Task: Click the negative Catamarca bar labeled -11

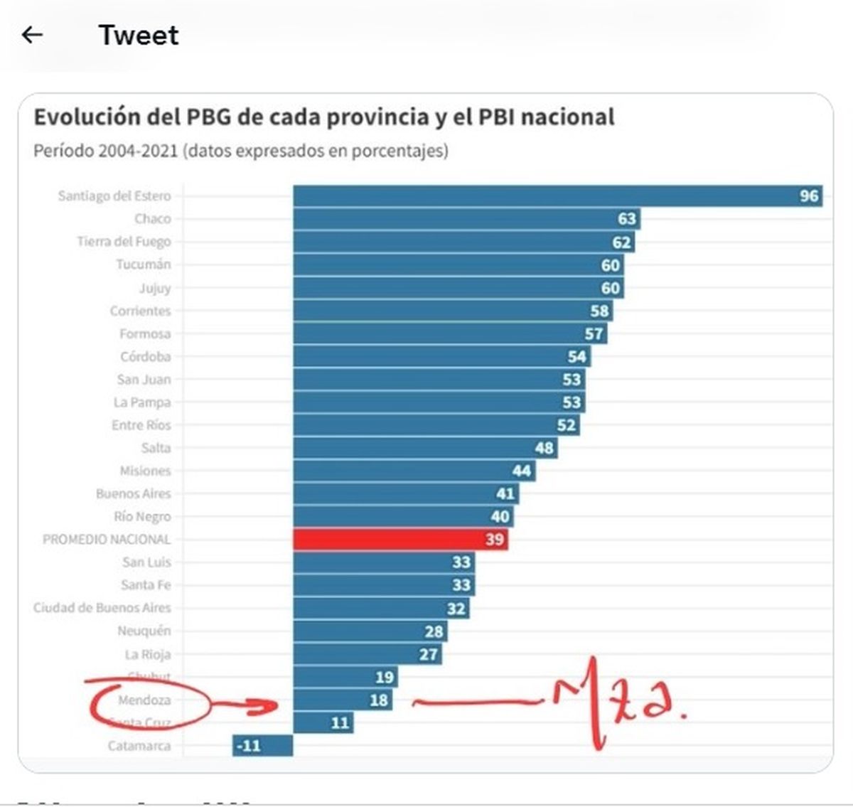Action: tap(262, 746)
